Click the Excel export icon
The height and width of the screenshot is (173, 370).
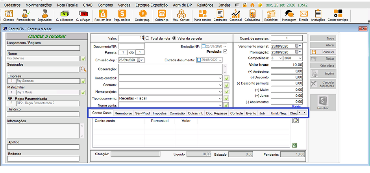294,145
